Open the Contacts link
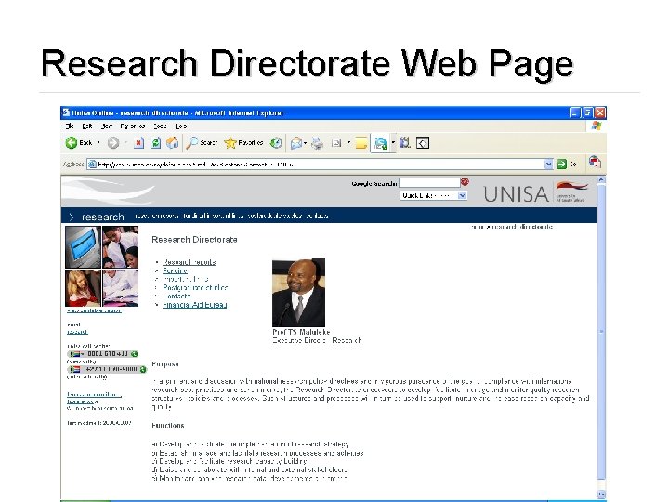Screen dimensions: 669x502 point(177,297)
